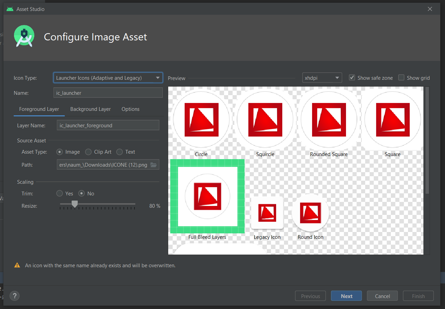Viewport: 445px width, 309px height.
Task: Click the help question mark icon
Action: (15, 296)
